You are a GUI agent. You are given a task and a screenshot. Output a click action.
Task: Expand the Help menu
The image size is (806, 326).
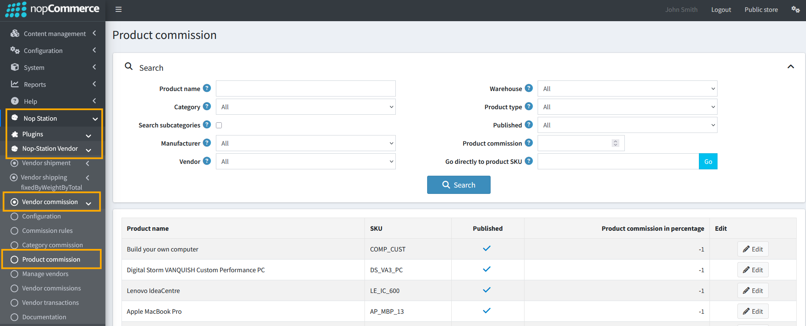coord(94,101)
